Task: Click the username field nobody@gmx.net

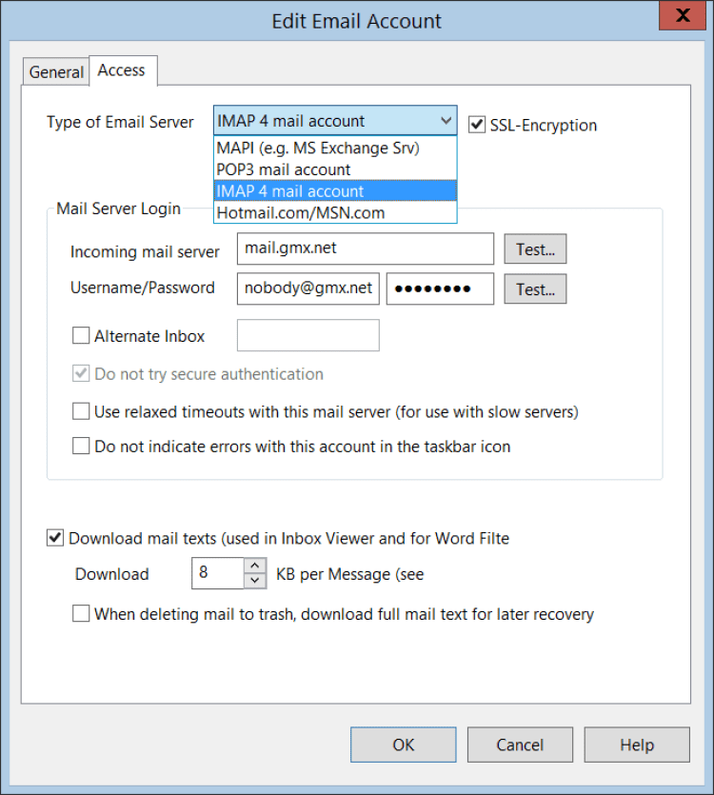Action: (307, 288)
